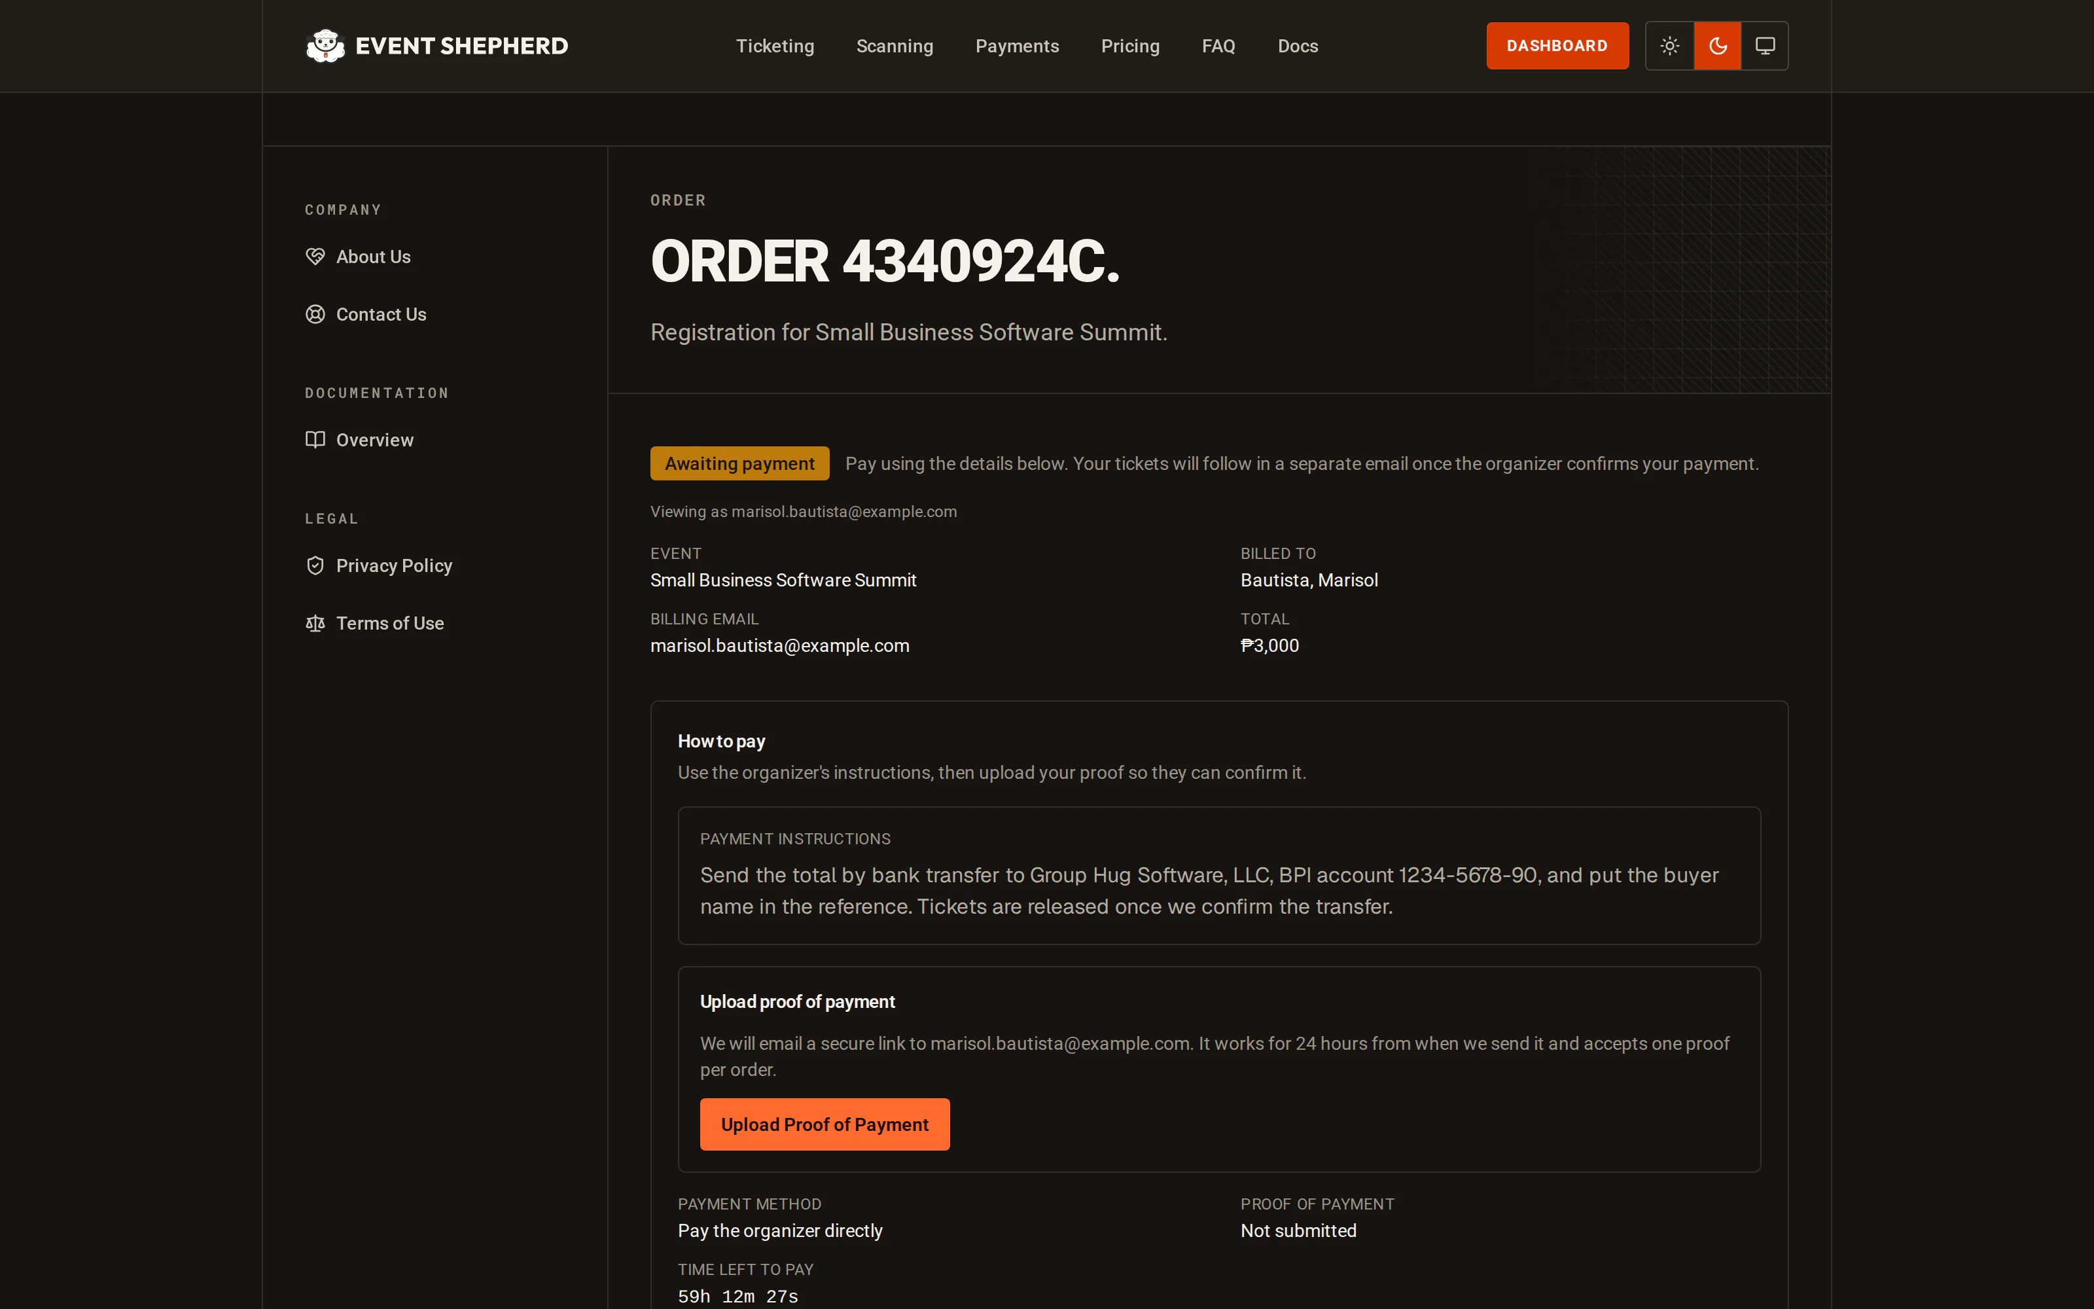
Task: Click Upload Proof of Payment button
Action: coord(825,1124)
